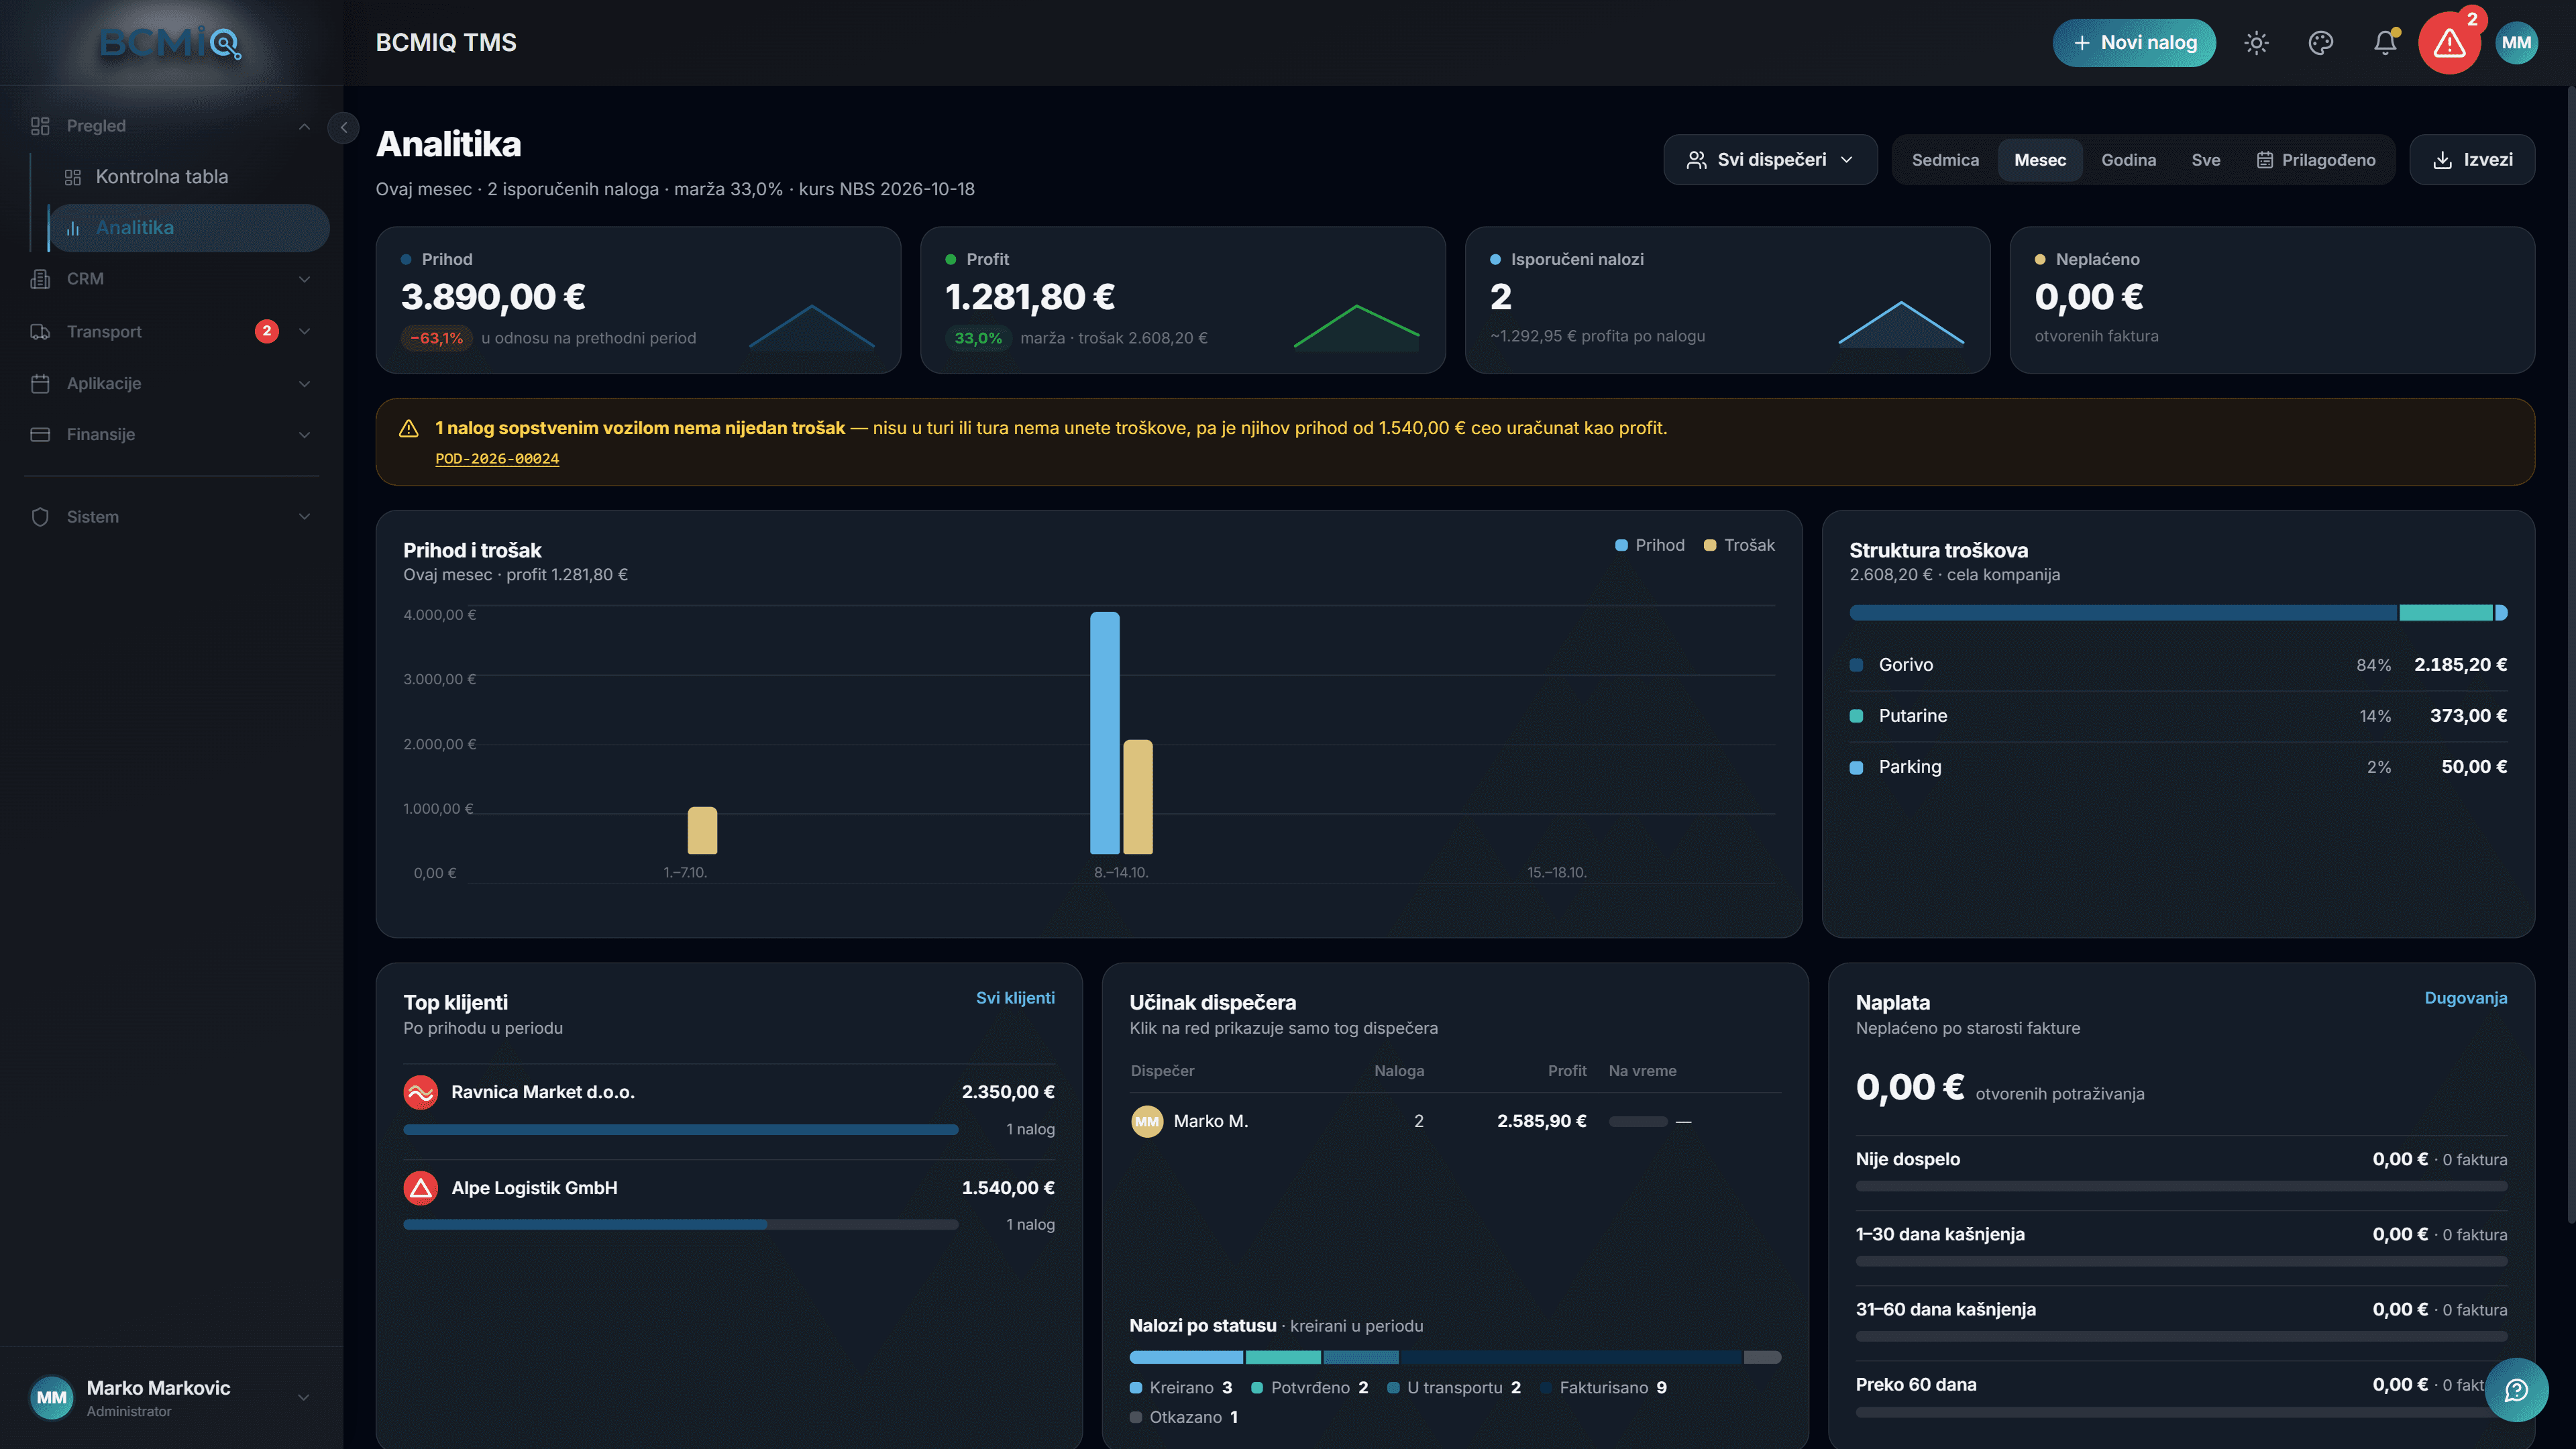2576x1449 pixels.
Task: Click the blue revenue bar for 8.–14.10.
Action: [x=1104, y=733]
